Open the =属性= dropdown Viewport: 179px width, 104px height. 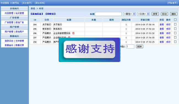click(130, 14)
